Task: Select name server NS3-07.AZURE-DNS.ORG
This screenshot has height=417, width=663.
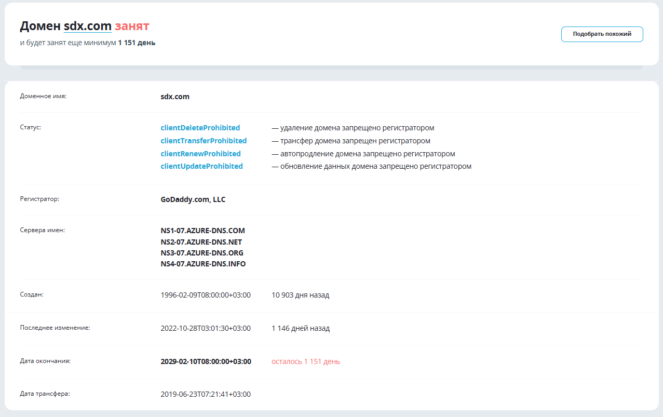Action: [202, 253]
